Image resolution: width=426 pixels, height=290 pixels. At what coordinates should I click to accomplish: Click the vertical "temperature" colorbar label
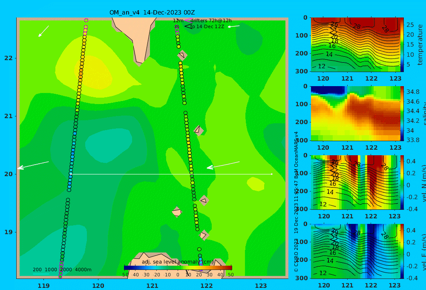(420, 45)
